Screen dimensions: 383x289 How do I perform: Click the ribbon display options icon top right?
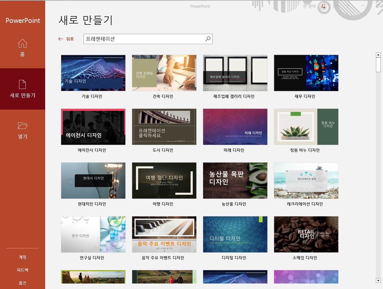[x=378, y=5]
